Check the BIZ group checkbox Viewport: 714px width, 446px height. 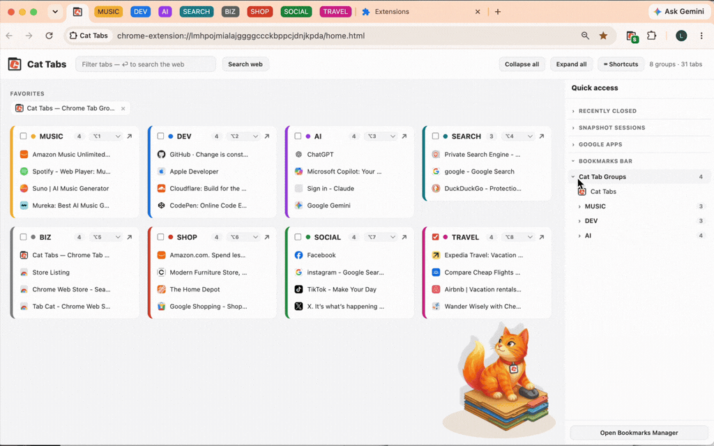coord(23,237)
